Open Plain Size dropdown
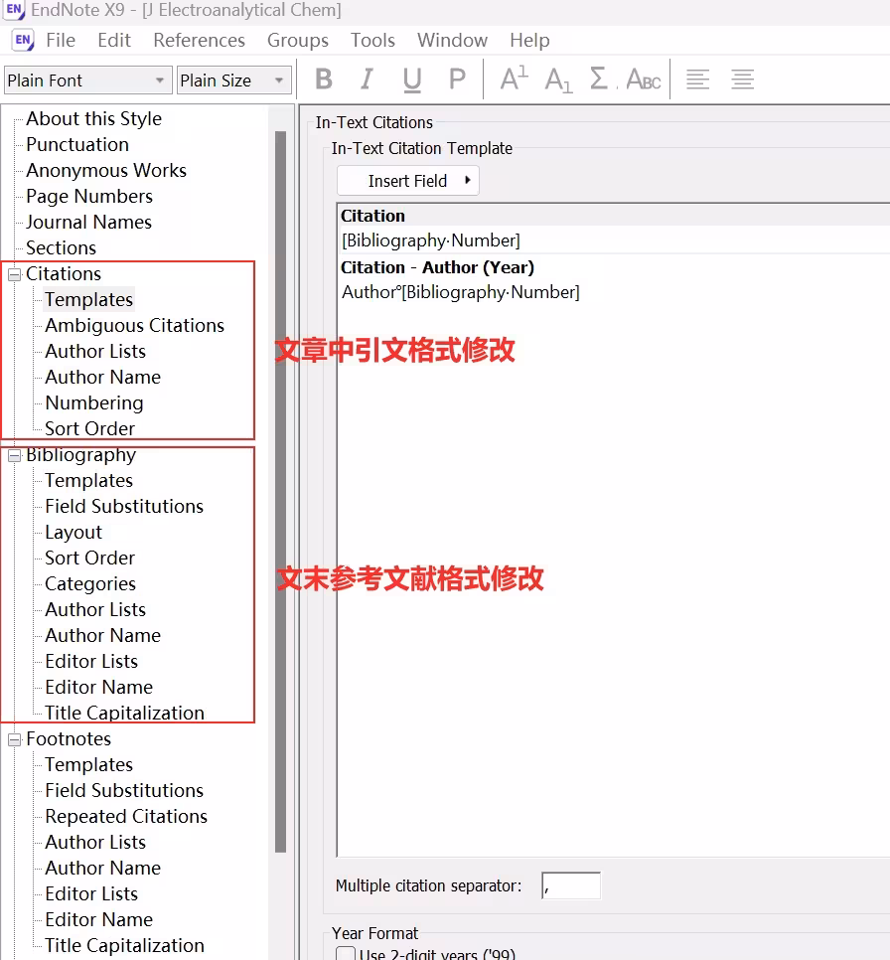This screenshot has height=960, width=890. pos(233,80)
